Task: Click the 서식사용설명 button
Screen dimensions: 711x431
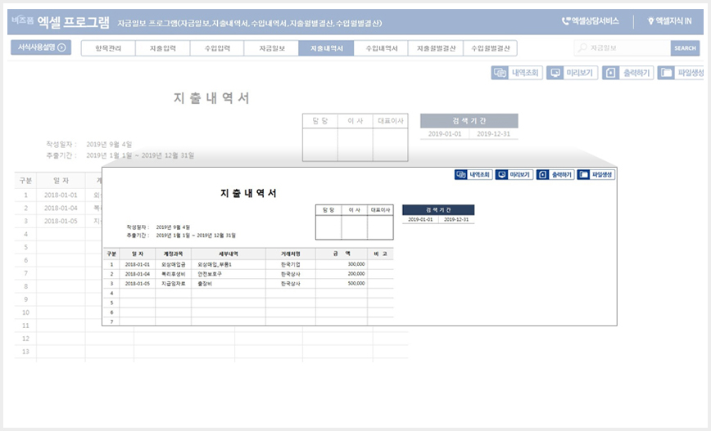Action: tap(41, 47)
